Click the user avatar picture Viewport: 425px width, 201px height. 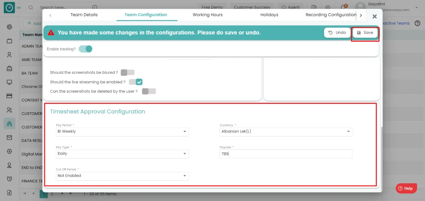pyautogui.click(x=360, y=8)
